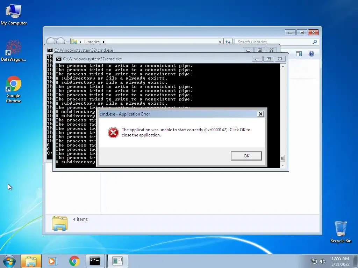Click the Back navigation button in Libraries window
The image size is (358, 268).
51,41
